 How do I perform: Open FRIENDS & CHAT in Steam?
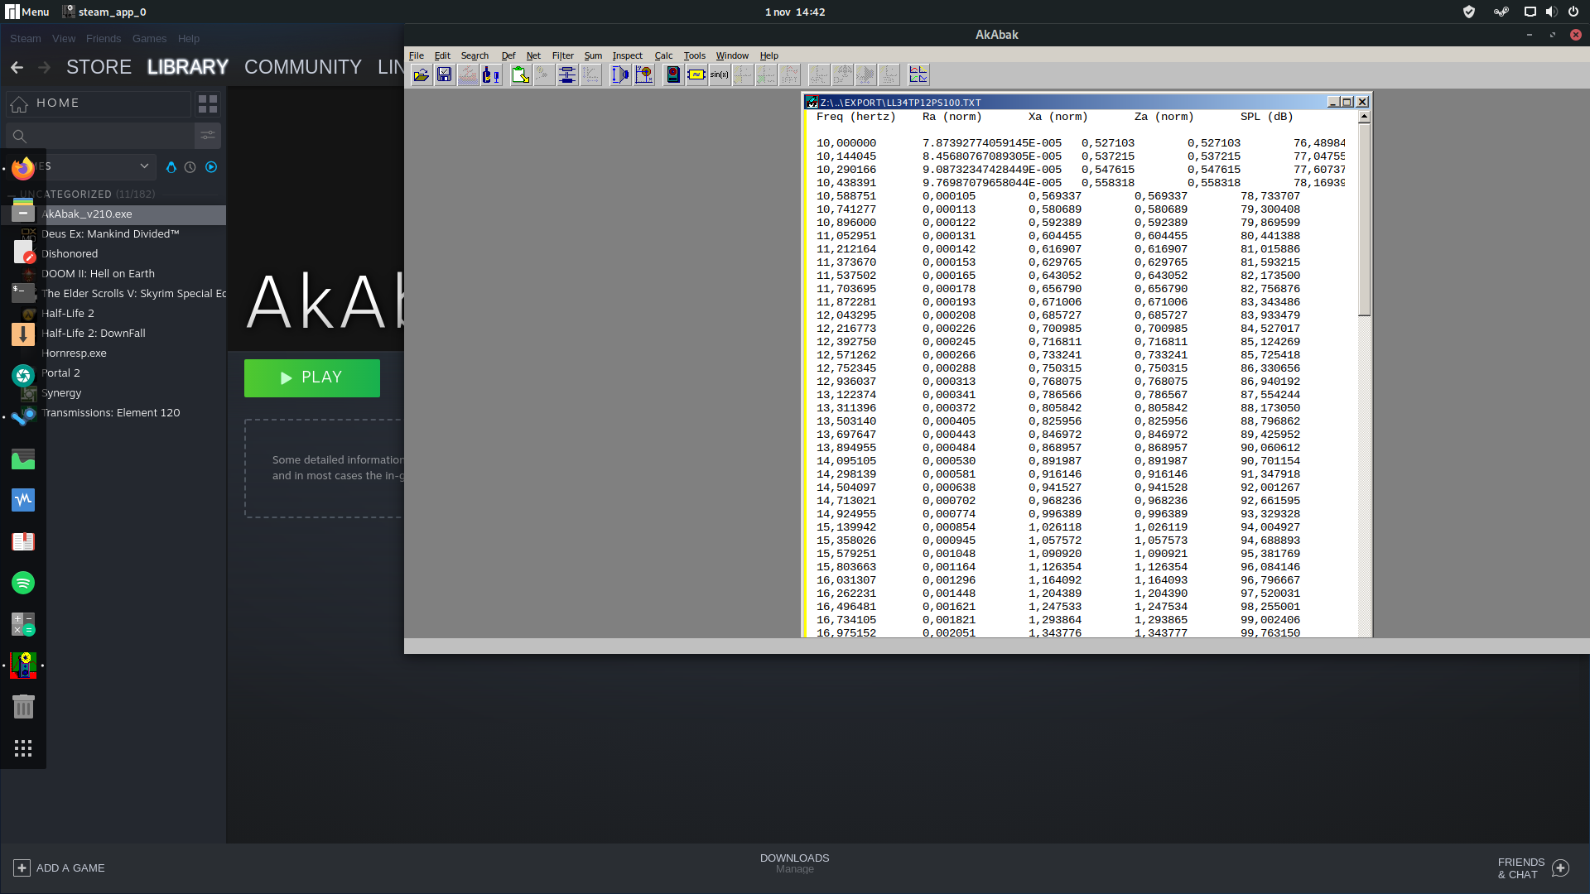coord(1533,868)
